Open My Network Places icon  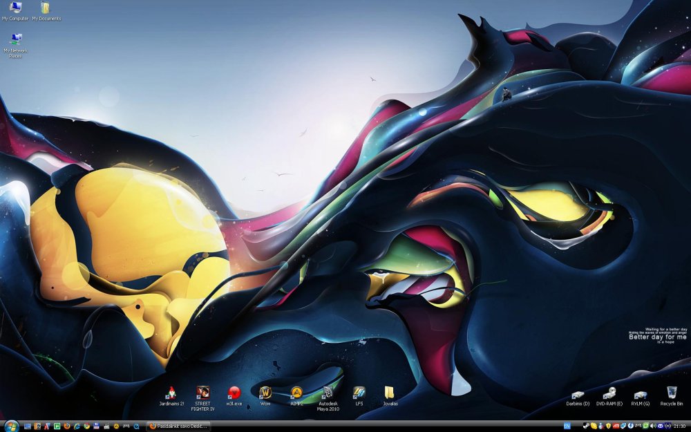15,40
